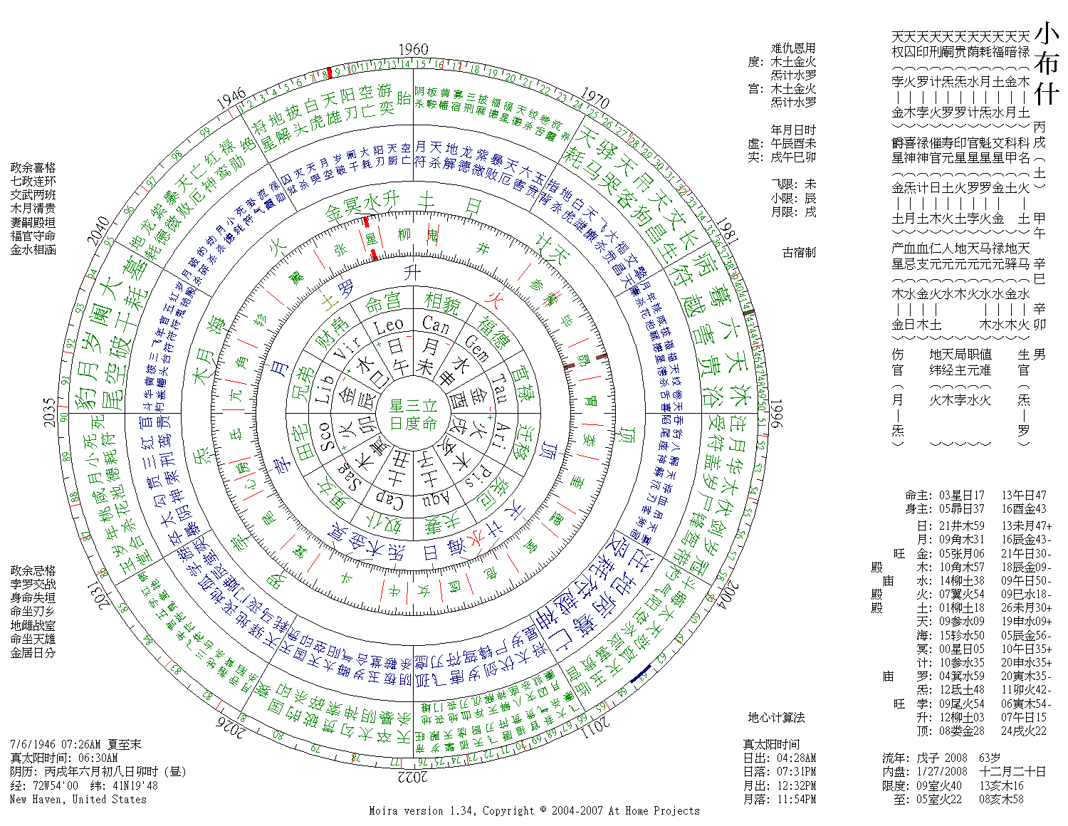
Task: Click the Sco sign in the inner ring
Action: pyautogui.click(x=325, y=436)
